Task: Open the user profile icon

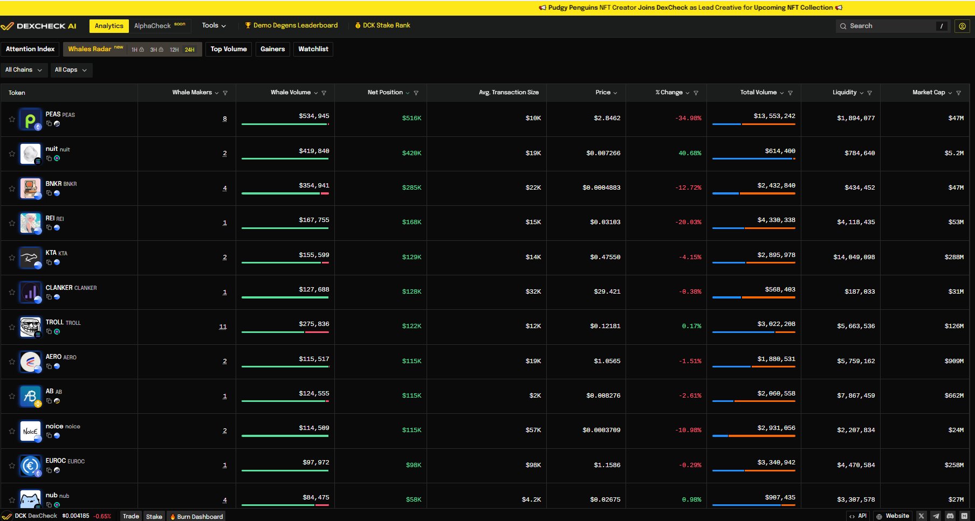Action: point(962,26)
